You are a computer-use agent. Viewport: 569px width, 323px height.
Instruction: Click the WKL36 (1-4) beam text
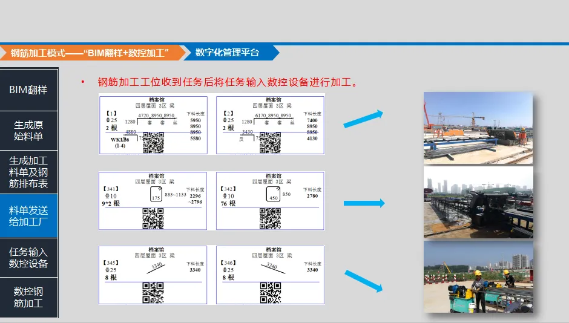pos(120,143)
